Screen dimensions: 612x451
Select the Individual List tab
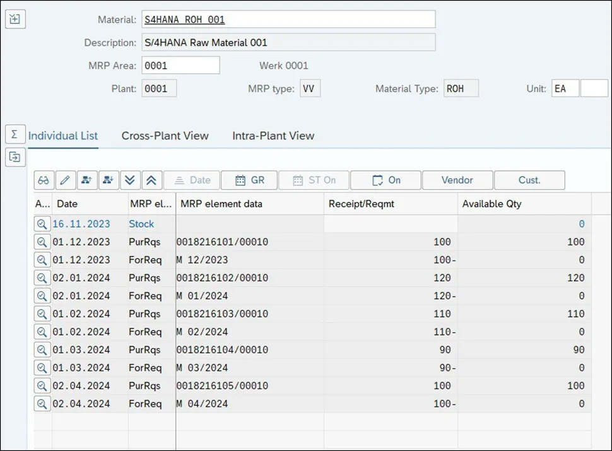tap(63, 136)
